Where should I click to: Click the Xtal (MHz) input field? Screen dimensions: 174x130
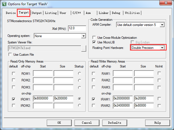click(x=77, y=28)
